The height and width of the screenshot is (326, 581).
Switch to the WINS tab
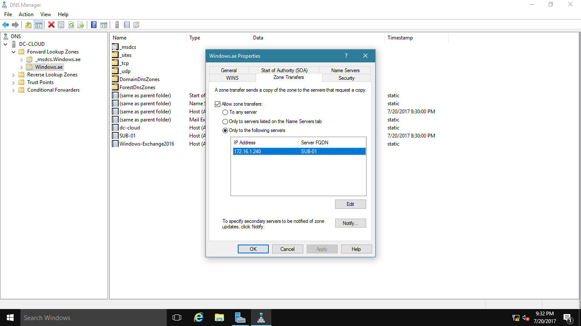(x=232, y=78)
